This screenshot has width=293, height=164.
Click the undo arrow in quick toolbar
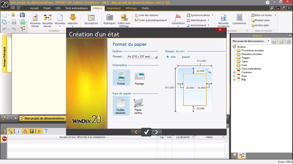[x=4, y=29]
